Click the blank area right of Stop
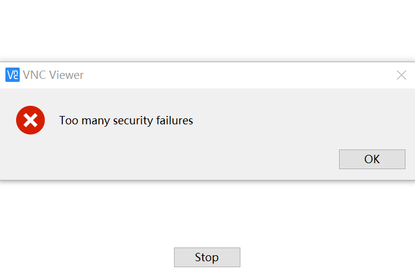Viewport: 415px width, 269px height. click(329, 257)
